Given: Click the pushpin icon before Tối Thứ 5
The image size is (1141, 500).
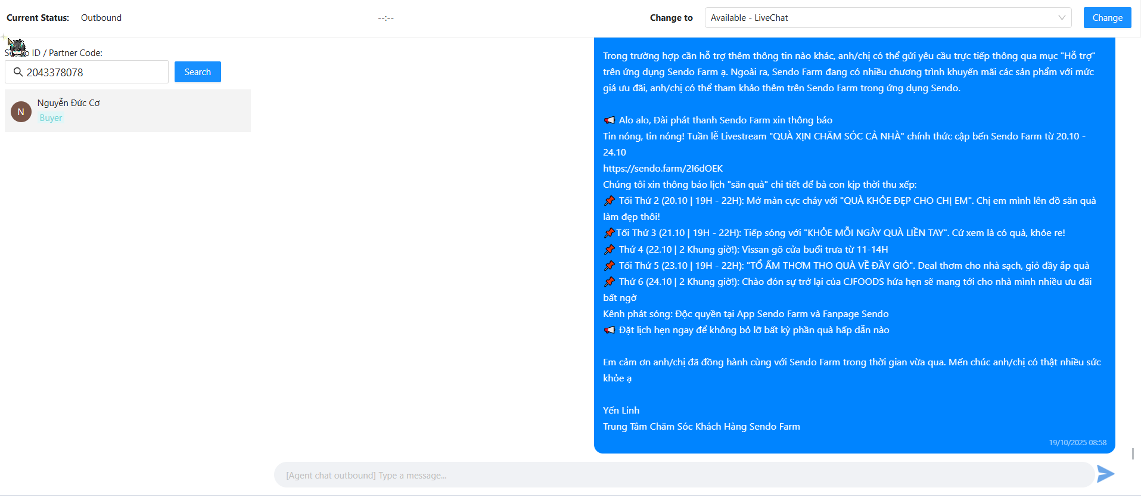Looking at the screenshot, I should 609,266.
